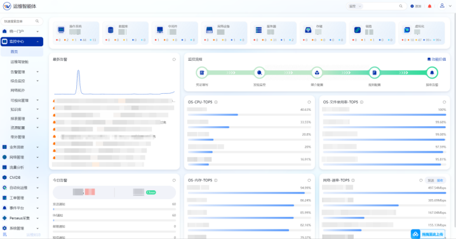Click the 497.54Mbps network rate bar

[384, 193]
